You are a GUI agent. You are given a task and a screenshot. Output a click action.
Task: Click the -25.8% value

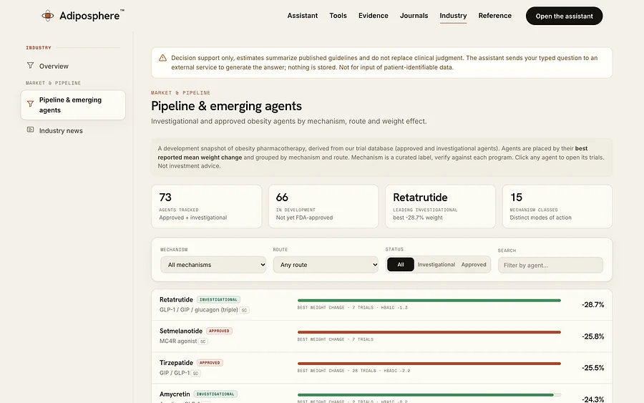592,336
